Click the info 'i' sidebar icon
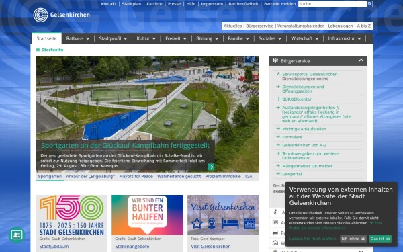This screenshot has height=252, width=403. pos(275,212)
